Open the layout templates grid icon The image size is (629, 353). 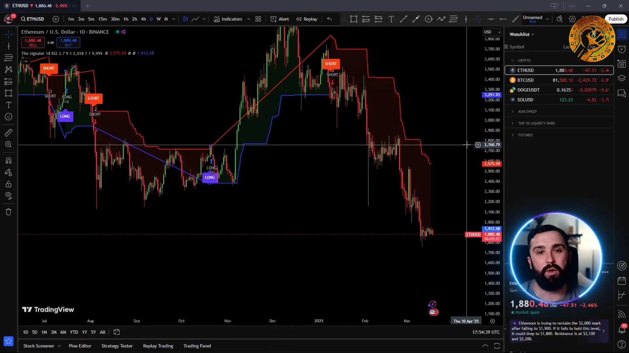(x=258, y=19)
